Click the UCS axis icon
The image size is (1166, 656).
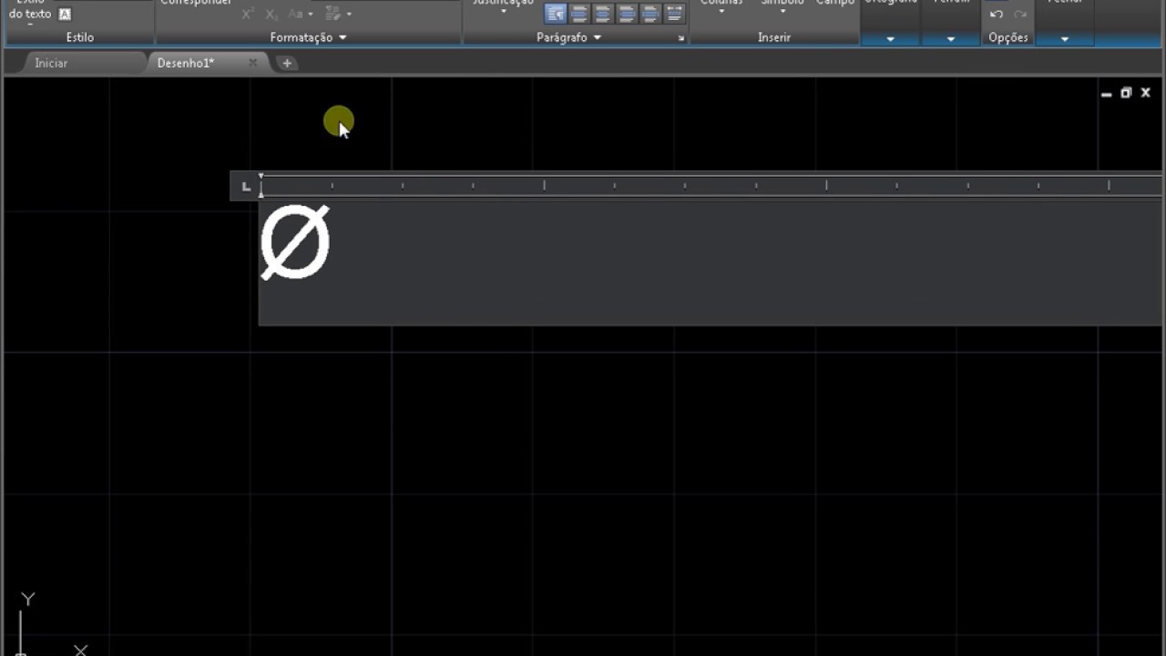53,624
